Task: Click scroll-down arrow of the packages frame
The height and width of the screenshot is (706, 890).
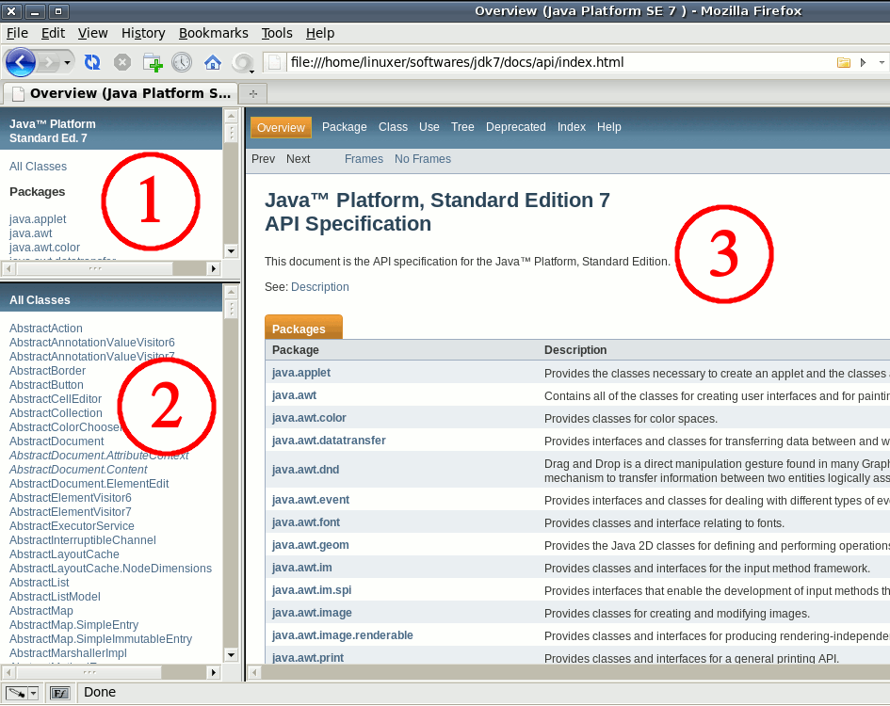Action: [x=231, y=250]
